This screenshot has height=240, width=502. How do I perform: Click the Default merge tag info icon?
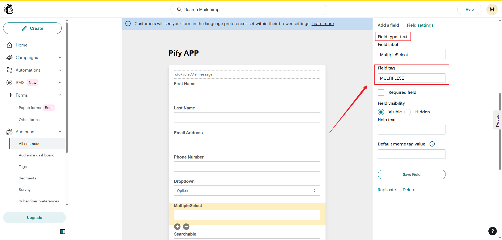tap(432, 144)
